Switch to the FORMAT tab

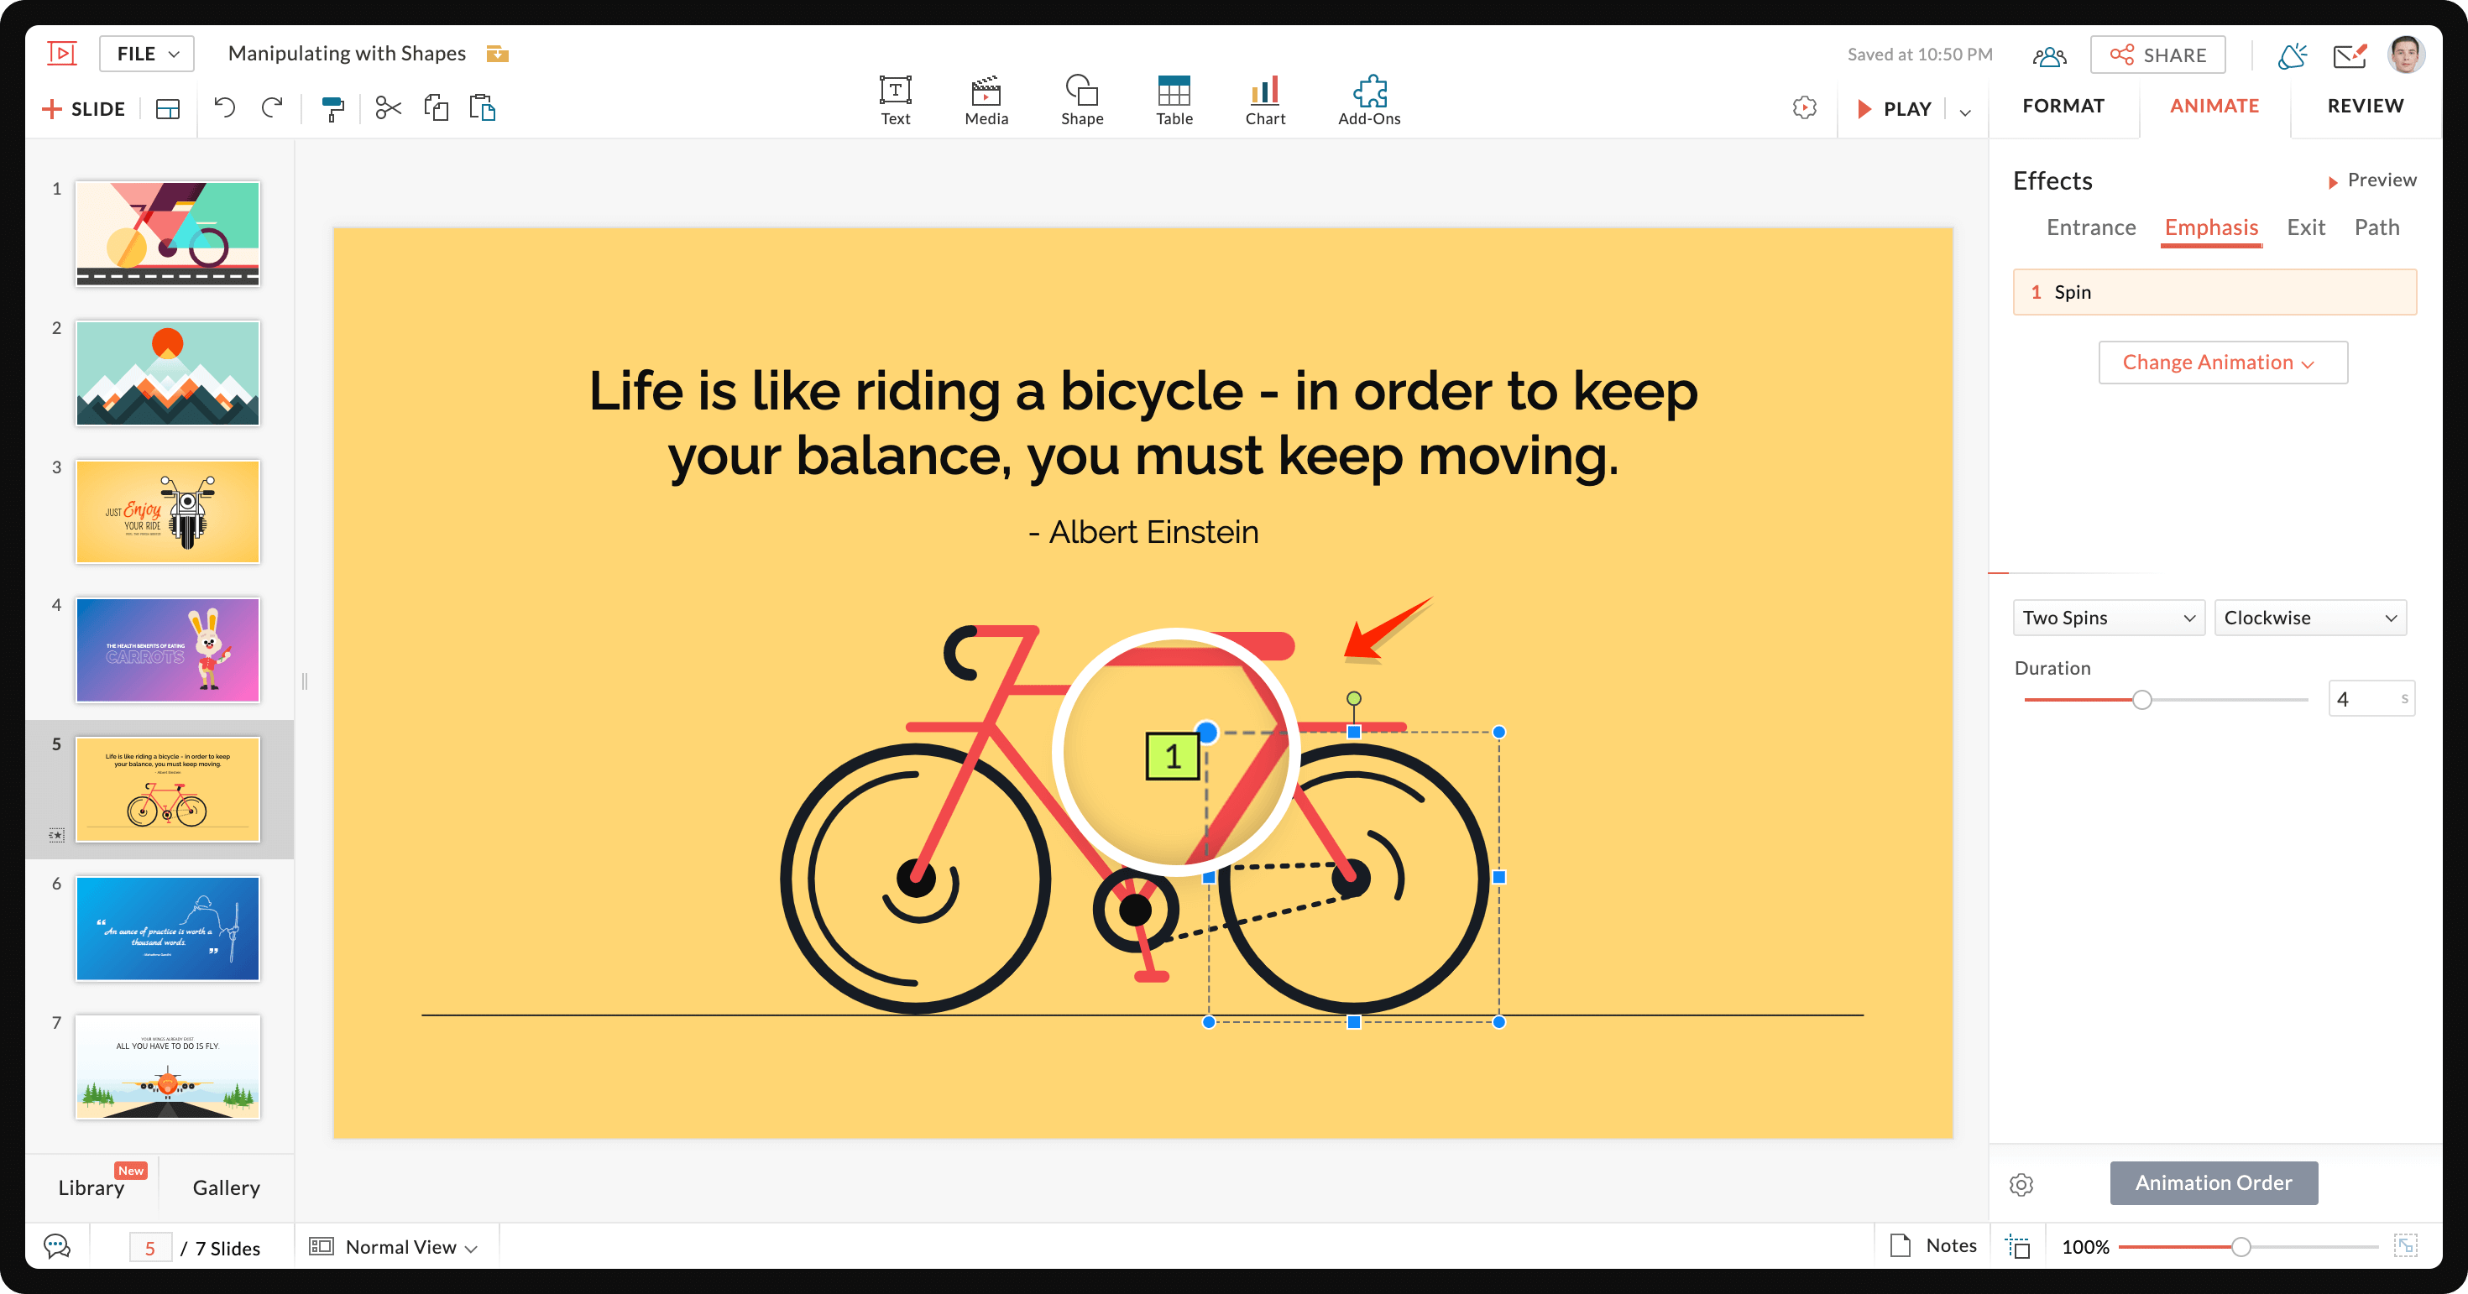pos(2063,106)
